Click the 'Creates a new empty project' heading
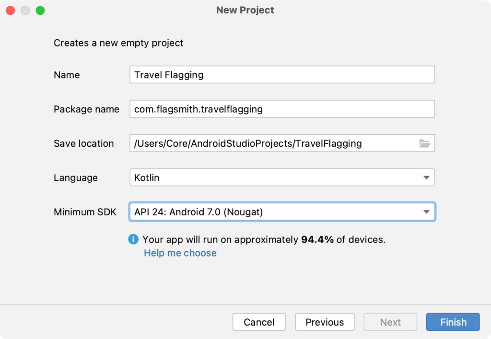Image resolution: width=491 pixels, height=339 pixels. tap(118, 43)
